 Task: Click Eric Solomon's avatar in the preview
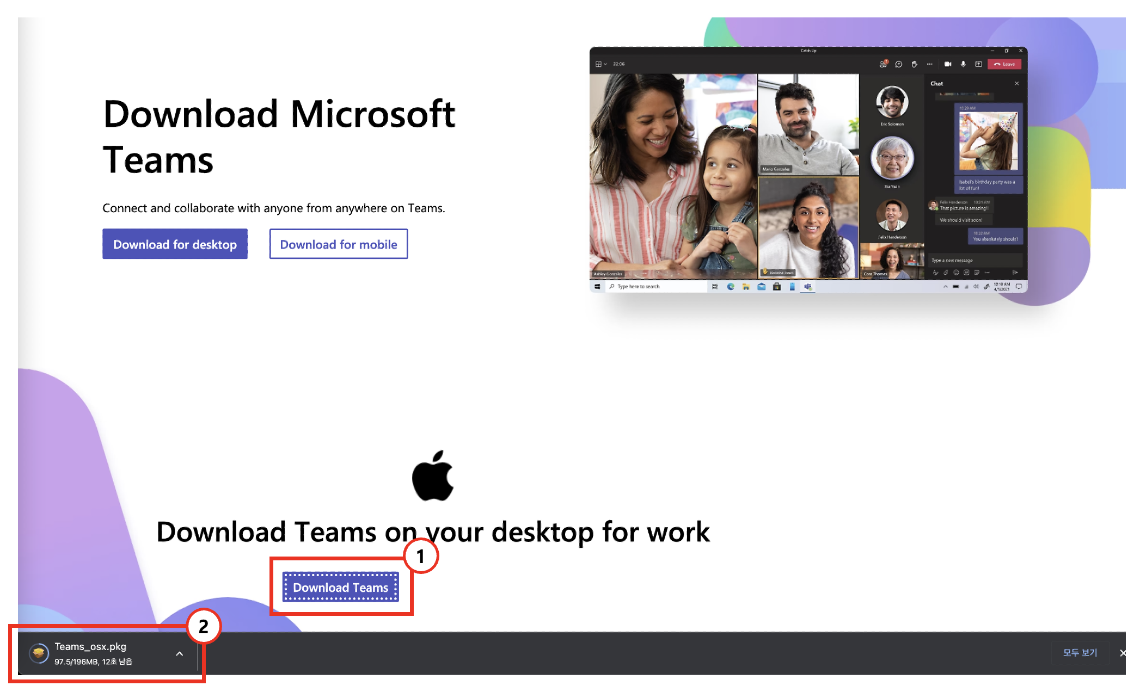point(892,102)
